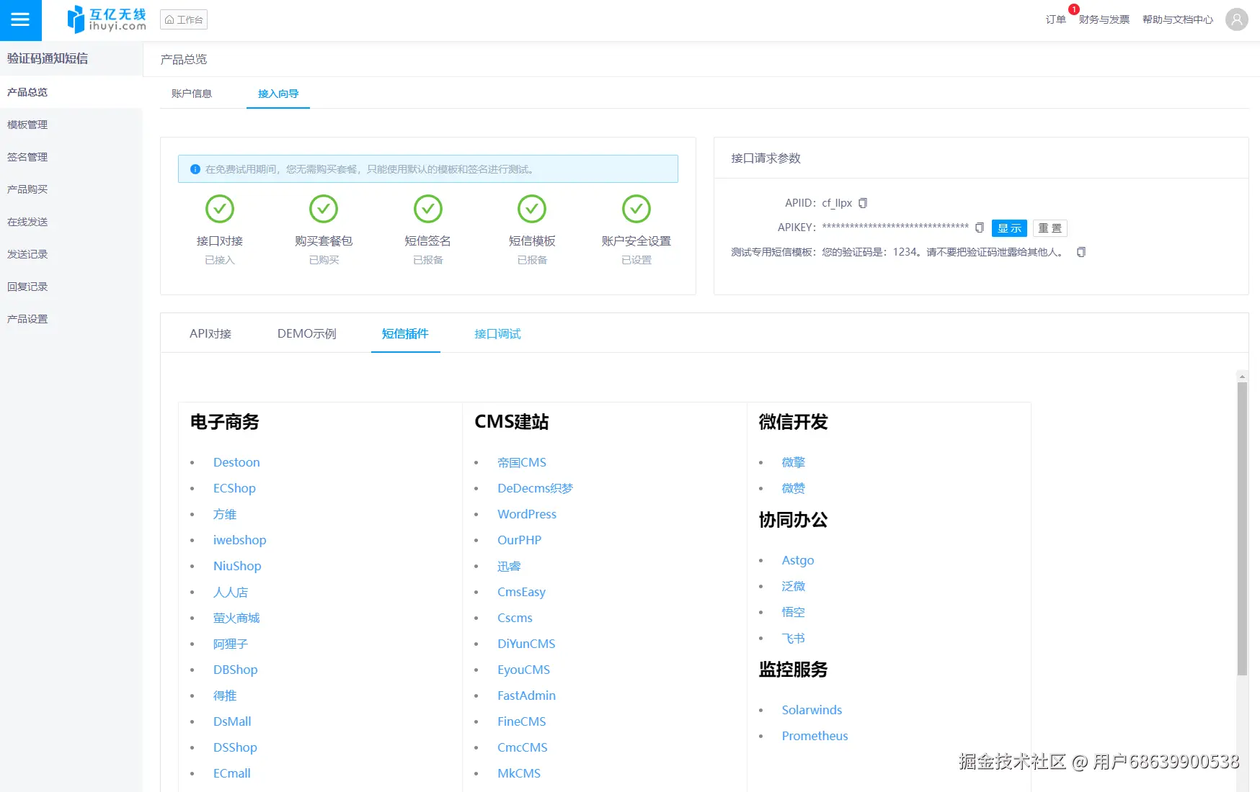Open the 迅睿 plugin link
Image resolution: width=1260 pixels, height=792 pixels.
coord(509,566)
